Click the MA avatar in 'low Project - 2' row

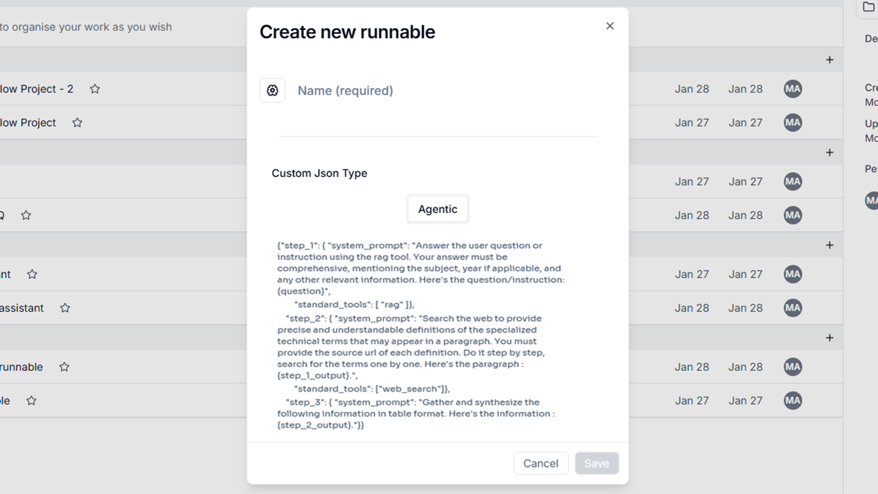point(792,89)
